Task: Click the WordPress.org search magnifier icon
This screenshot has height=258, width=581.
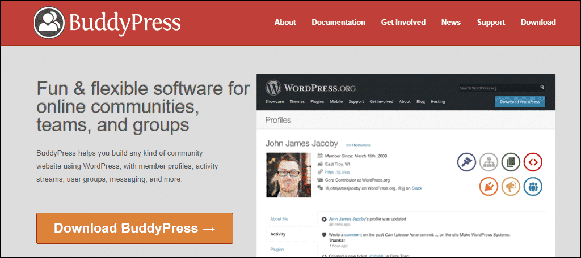Action: [x=542, y=88]
